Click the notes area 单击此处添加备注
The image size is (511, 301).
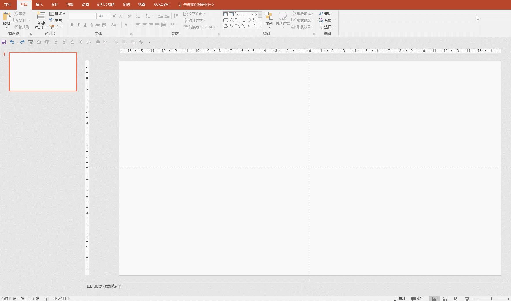tap(104, 287)
